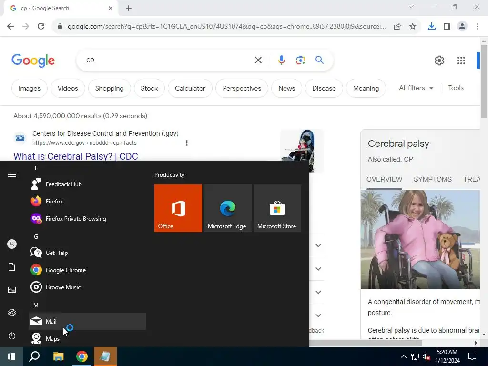The height and width of the screenshot is (366, 488).
Task: Open the Get Help app
Action: click(x=87, y=253)
